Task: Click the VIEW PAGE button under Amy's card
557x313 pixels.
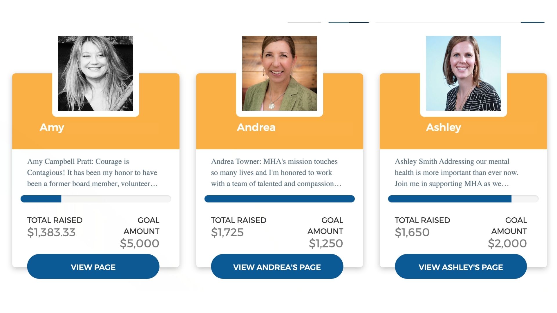Action: click(x=93, y=267)
